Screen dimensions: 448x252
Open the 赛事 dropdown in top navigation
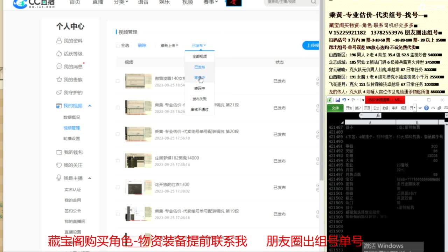[210, 2]
